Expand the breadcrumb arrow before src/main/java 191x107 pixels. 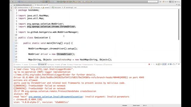point(30,7)
